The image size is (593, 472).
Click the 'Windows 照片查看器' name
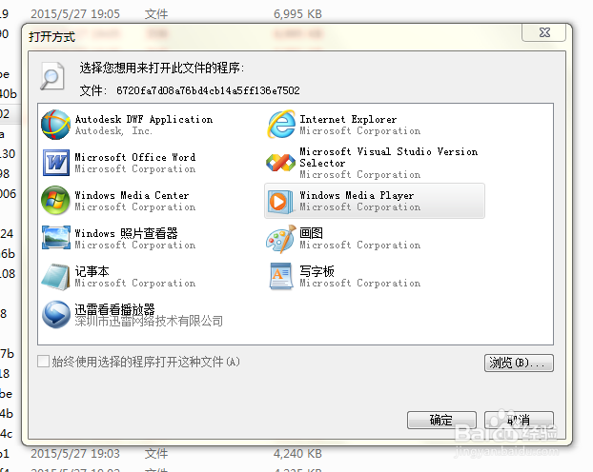coord(126,233)
